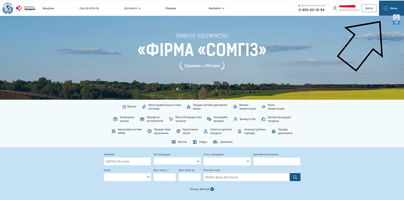This screenshot has width=404, height=200.
Task: Open Продаж активів державних банків category
Action: (x=207, y=107)
